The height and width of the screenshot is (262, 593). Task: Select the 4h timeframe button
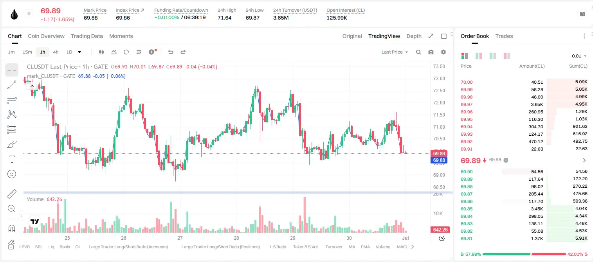pyautogui.click(x=56, y=52)
